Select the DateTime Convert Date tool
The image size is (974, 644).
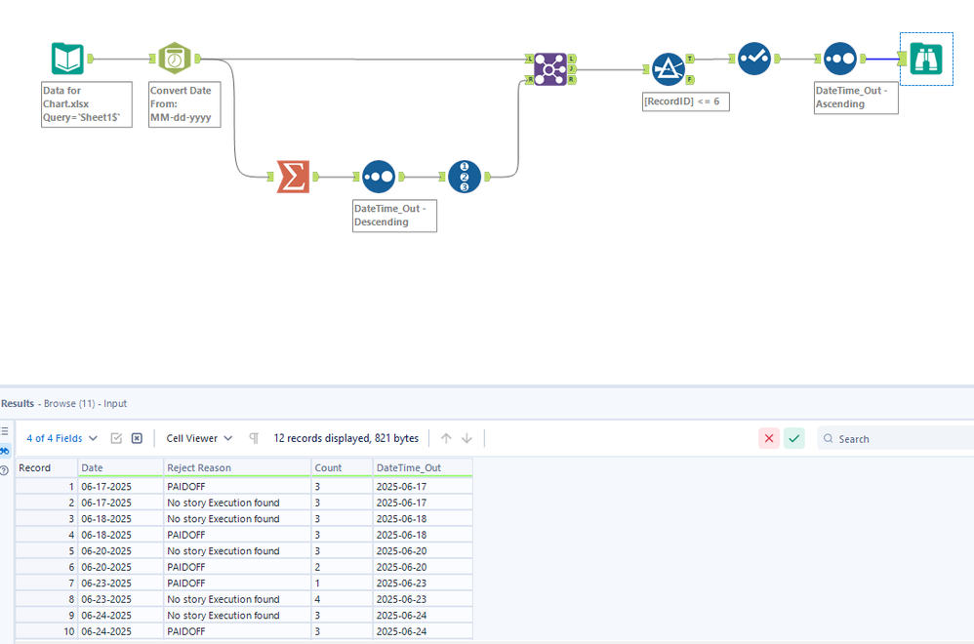coord(175,59)
